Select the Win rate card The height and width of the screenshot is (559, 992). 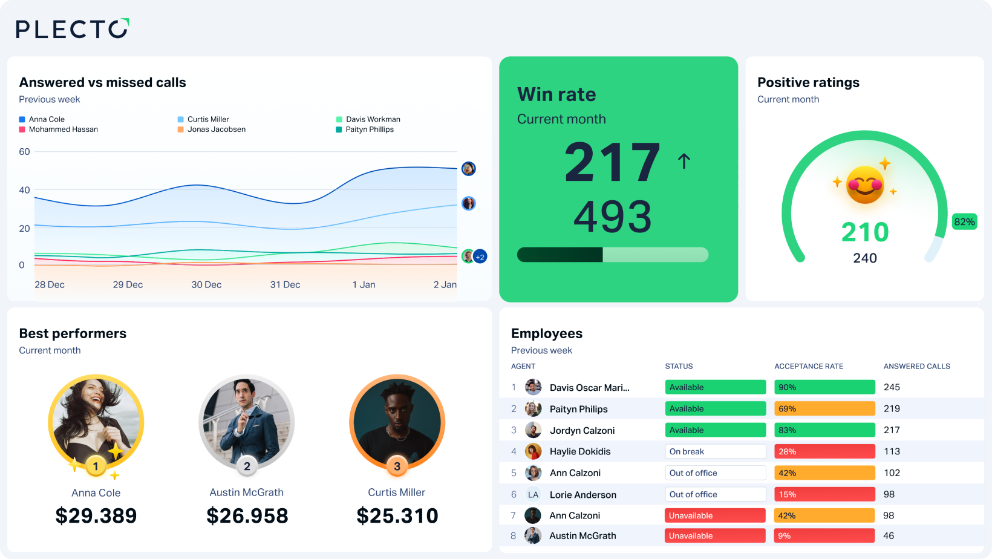(618, 179)
